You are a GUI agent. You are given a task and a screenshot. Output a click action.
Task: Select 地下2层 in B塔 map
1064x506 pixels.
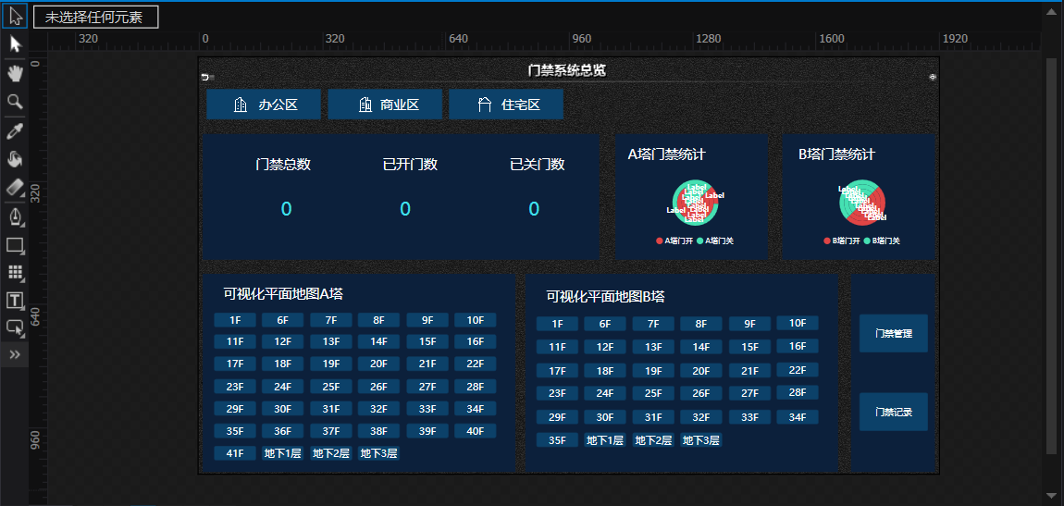[x=653, y=440]
